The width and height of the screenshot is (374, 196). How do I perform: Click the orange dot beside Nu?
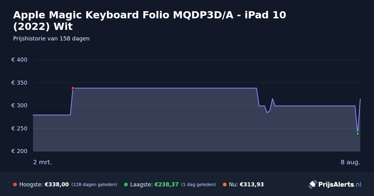[225, 184]
